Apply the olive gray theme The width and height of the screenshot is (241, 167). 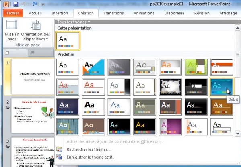[x=144, y=107]
